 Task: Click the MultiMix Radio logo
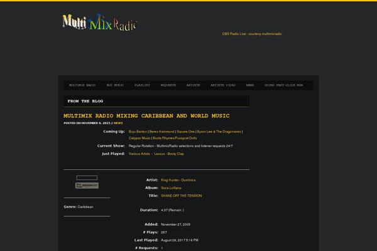click(99, 22)
